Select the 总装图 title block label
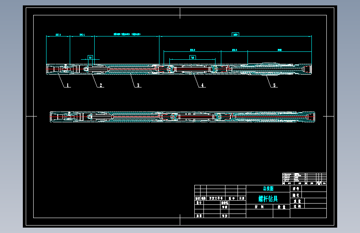 (268, 189)
